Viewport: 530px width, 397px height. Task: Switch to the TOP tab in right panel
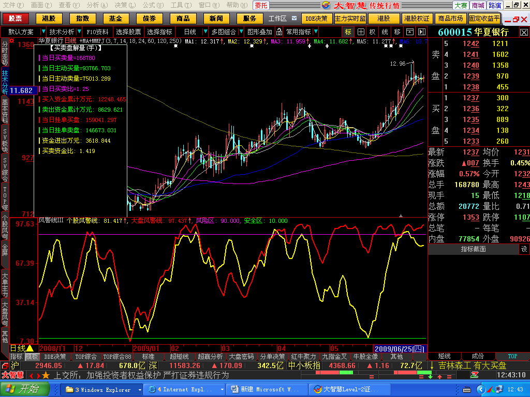point(512,356)
